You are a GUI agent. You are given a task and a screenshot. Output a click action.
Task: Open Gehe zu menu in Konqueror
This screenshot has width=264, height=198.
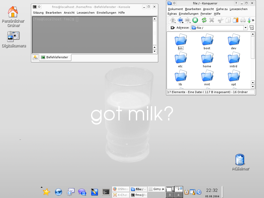(222, 9)
